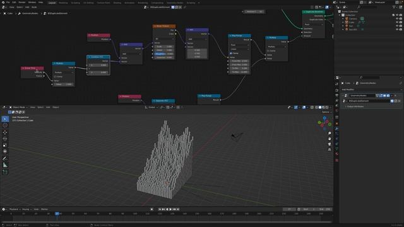
Task: Switch perspective/orthographic grid icon in viewport
Action: click(330, 149)
